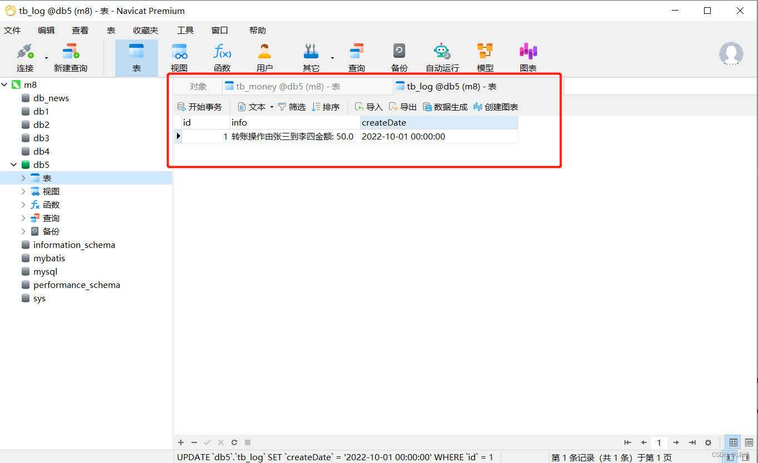This screenshot has width=758, height=463.
Task: Click the add record plus icon
Action: click(181, 442)
